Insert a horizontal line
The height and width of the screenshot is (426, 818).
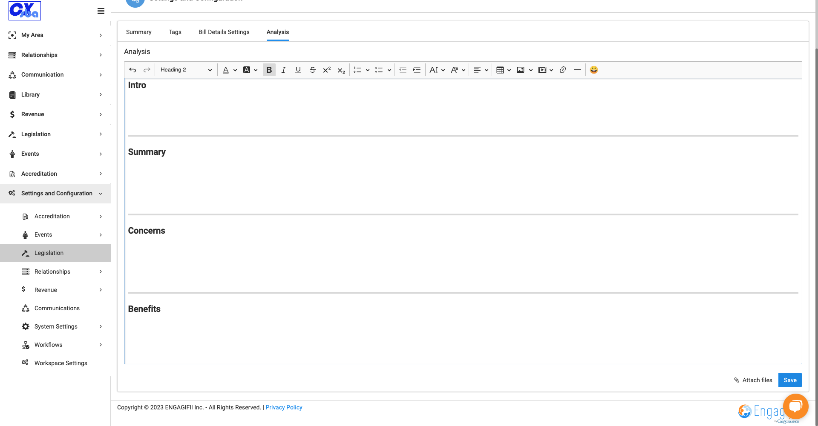577,70
